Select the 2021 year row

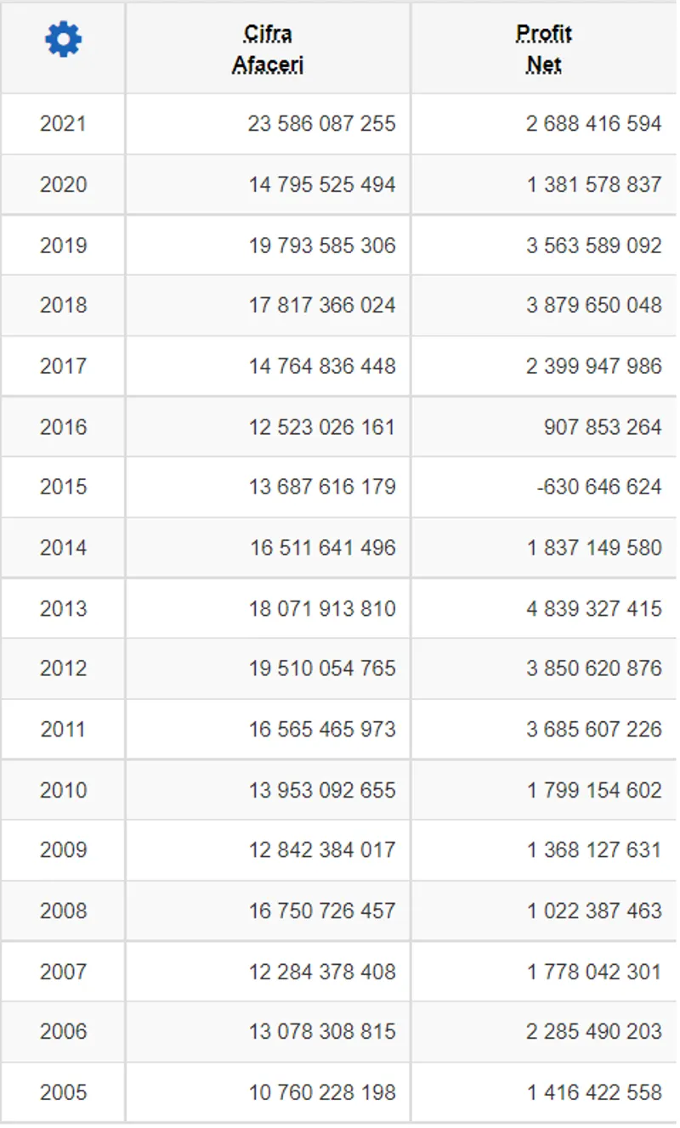[x=63, y=124]
